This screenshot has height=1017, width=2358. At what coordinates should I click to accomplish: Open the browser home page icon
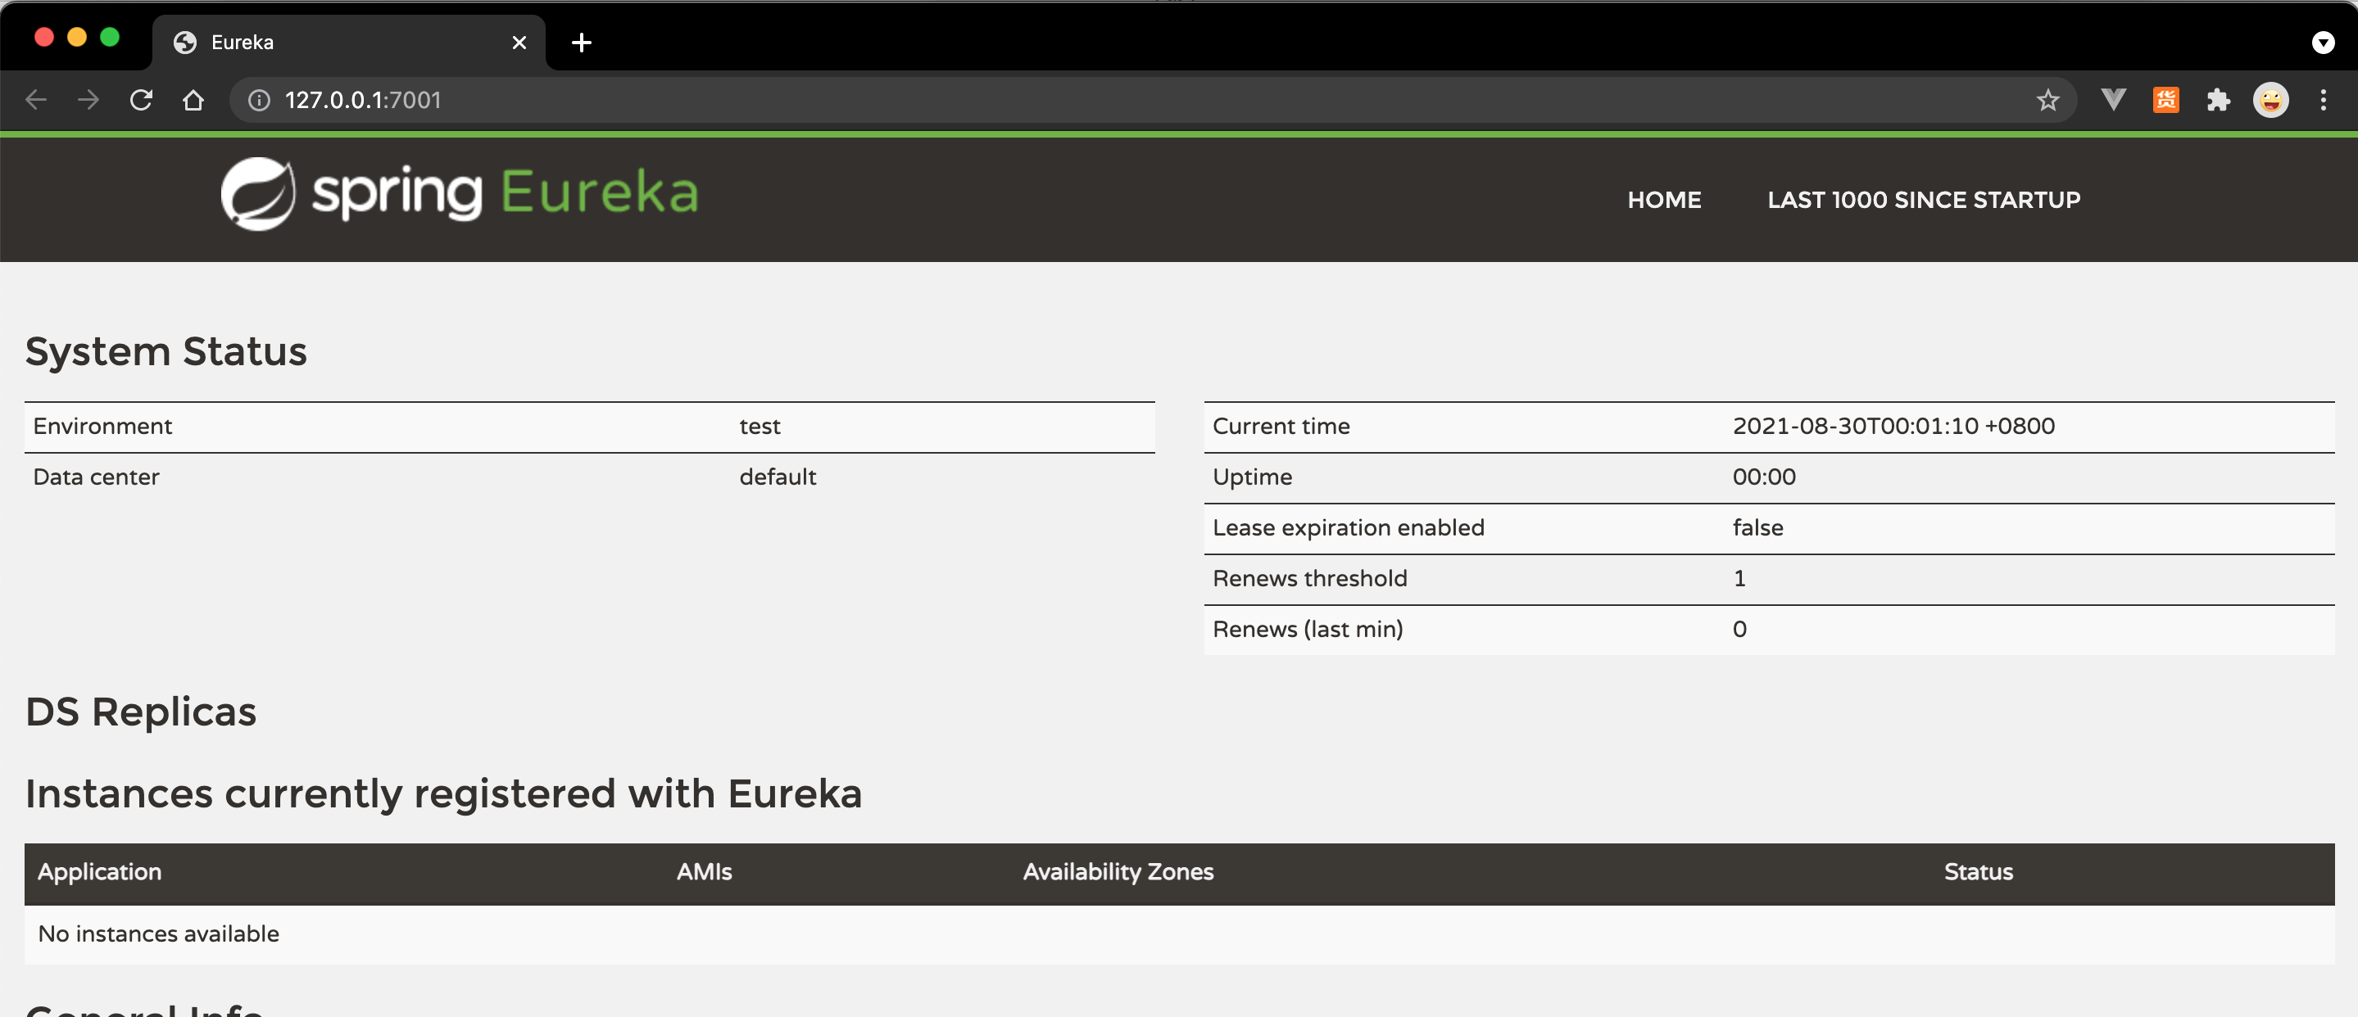coord(193,100)
